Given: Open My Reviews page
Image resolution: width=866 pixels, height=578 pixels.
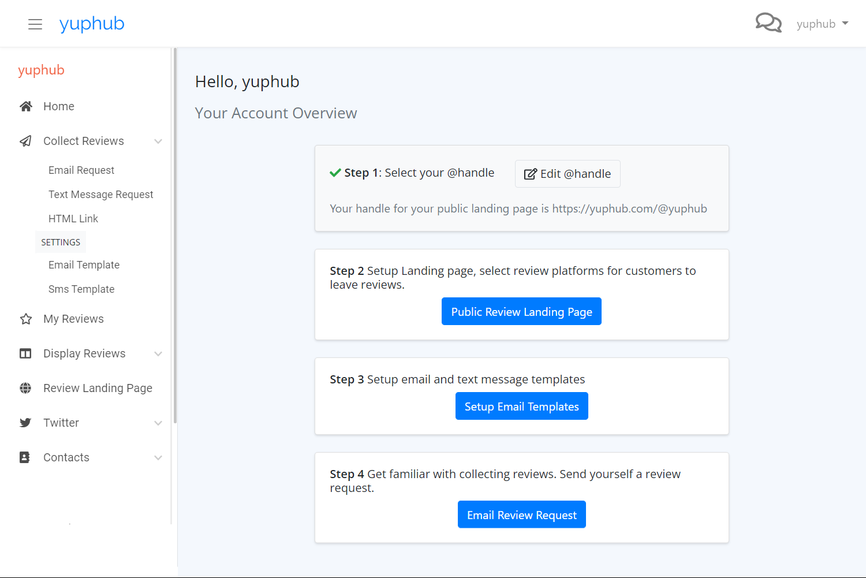Looking at the screenshot, I should pos(74,319).
